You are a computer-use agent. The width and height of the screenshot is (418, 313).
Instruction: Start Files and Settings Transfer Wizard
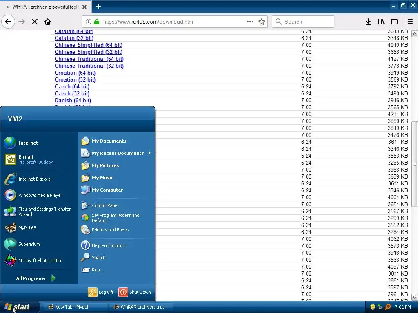pos(39,212)
